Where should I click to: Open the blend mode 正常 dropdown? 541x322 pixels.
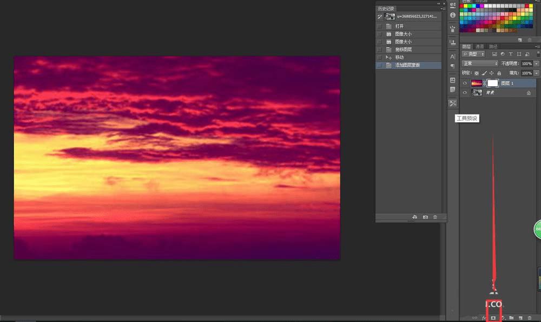coord(480,63)
